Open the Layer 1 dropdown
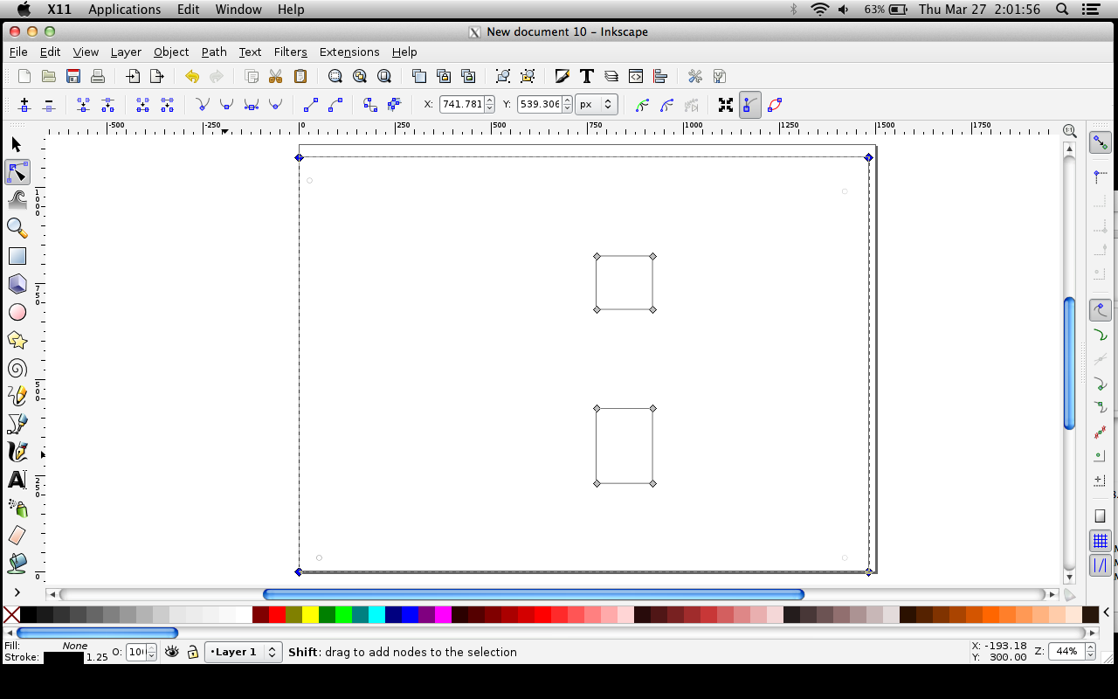 click(243, 652)
